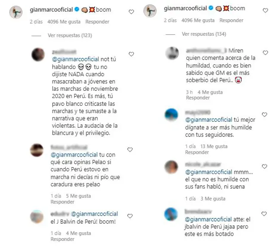The width and height of the screenshot is (275, 252).
Task: Click Responder under 'soberbio del Perú' comment
Action: (198, 98)
